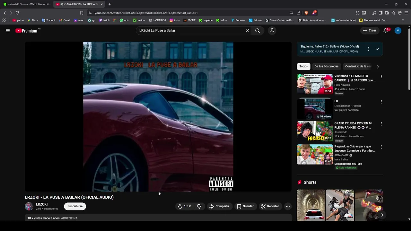The width and height of the screenshot is (411, 231).
Task: Open options for LR playlist item
Action: coord(381,102)
